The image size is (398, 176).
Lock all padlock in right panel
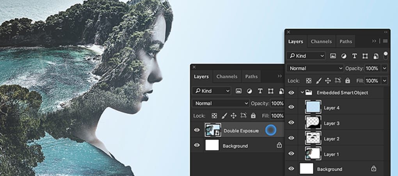click(x=348, y=81)
